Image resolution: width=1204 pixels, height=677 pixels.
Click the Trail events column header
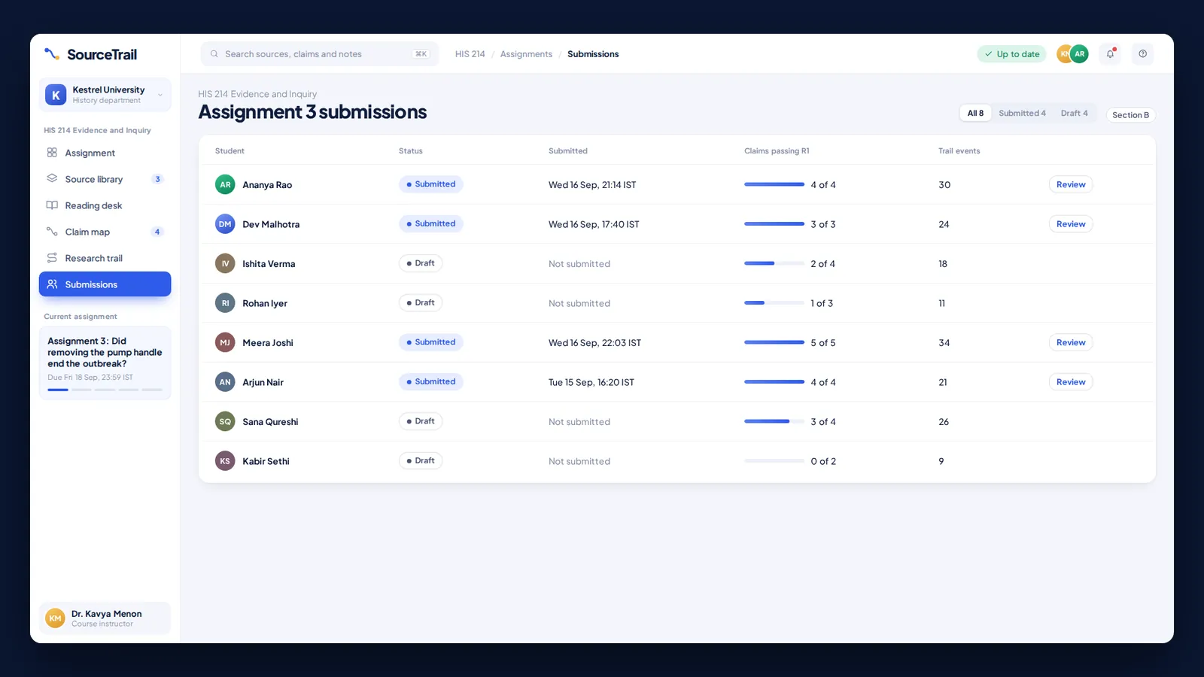pyautogui.click(x=959, y=151)
